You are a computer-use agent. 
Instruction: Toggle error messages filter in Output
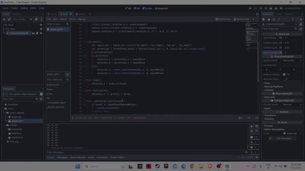254,142
